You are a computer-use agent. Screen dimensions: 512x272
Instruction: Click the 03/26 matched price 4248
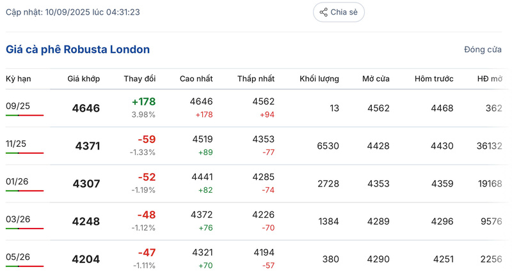tap(86, 222)
